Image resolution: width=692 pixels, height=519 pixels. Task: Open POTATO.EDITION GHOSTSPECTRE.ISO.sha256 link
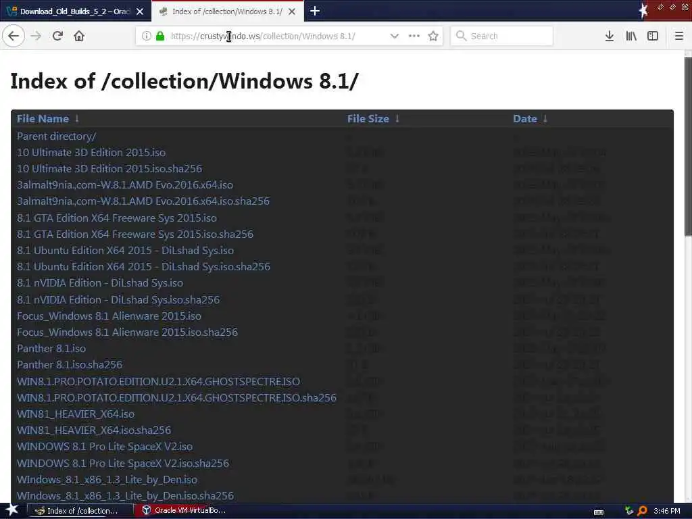pyautogui.click(x=176, y=398)
